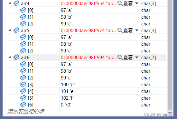Collapse the arr5 tree node

coord(10,30)
